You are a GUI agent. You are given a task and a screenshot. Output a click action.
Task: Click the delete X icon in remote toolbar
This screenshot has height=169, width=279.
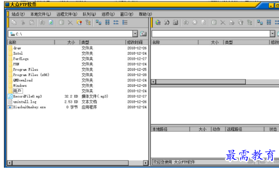pos(223,23)
